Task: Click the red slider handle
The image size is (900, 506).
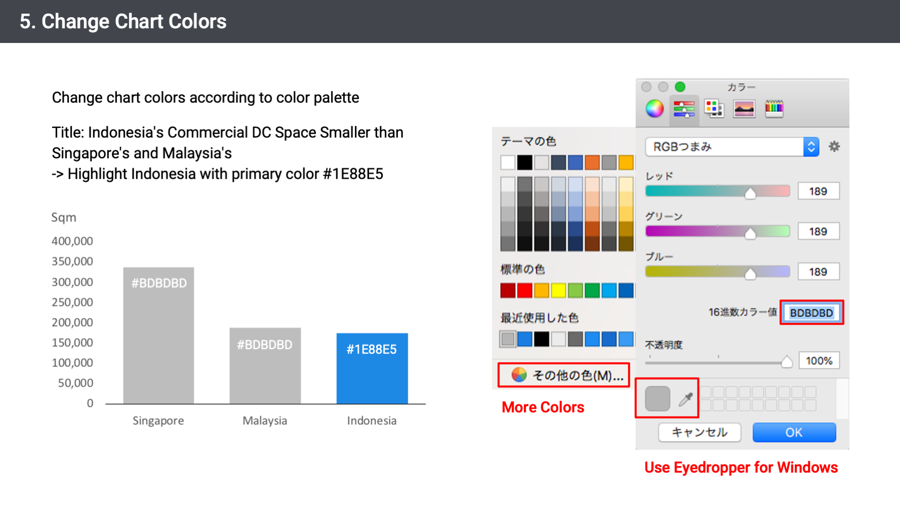Action: pos(750,193)
